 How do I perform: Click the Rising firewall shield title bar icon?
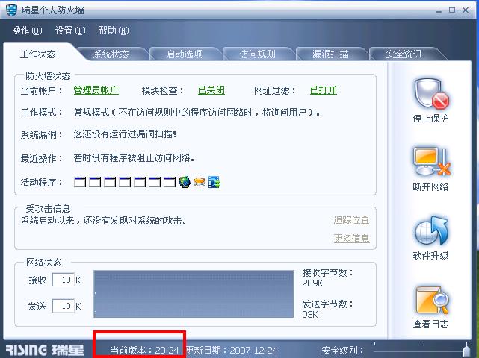[11, 10]
